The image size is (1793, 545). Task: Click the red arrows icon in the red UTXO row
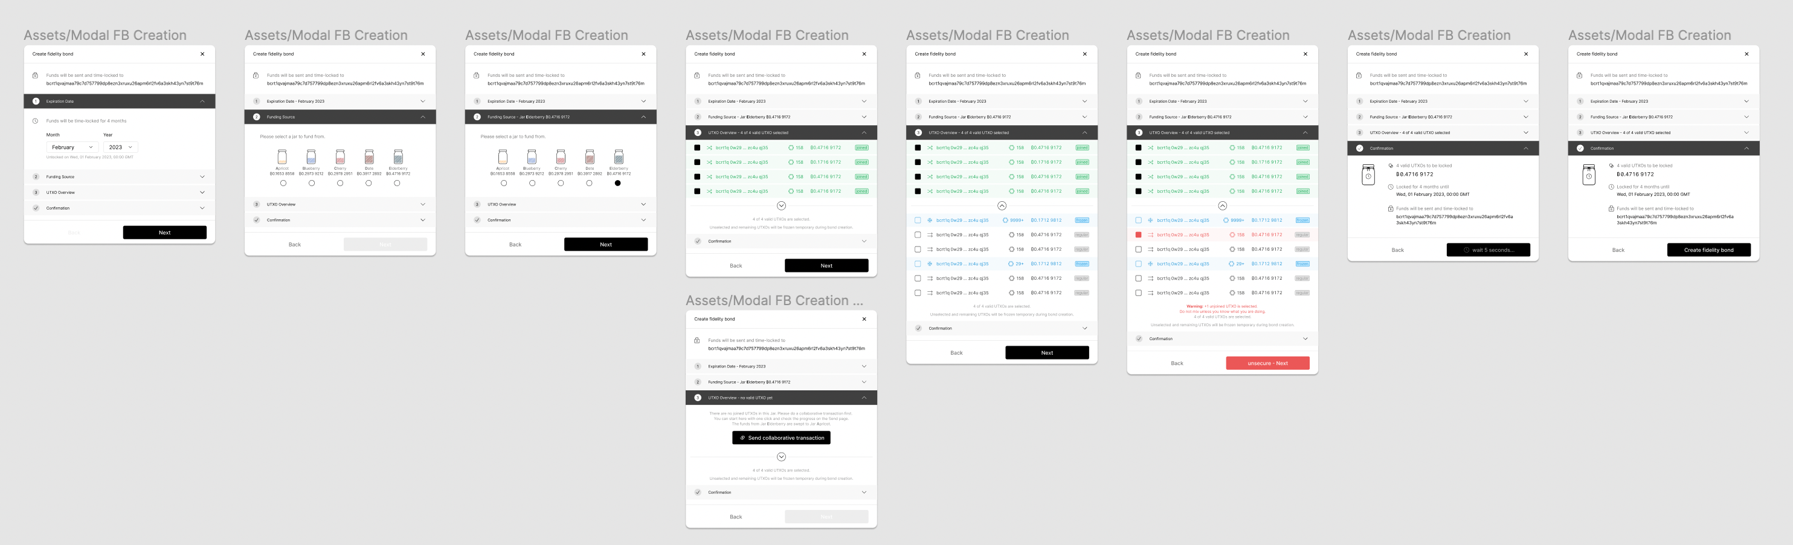point(1151,235)
